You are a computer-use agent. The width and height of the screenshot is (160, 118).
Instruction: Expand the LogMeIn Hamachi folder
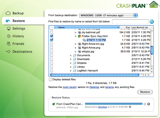tap(71, 71)
